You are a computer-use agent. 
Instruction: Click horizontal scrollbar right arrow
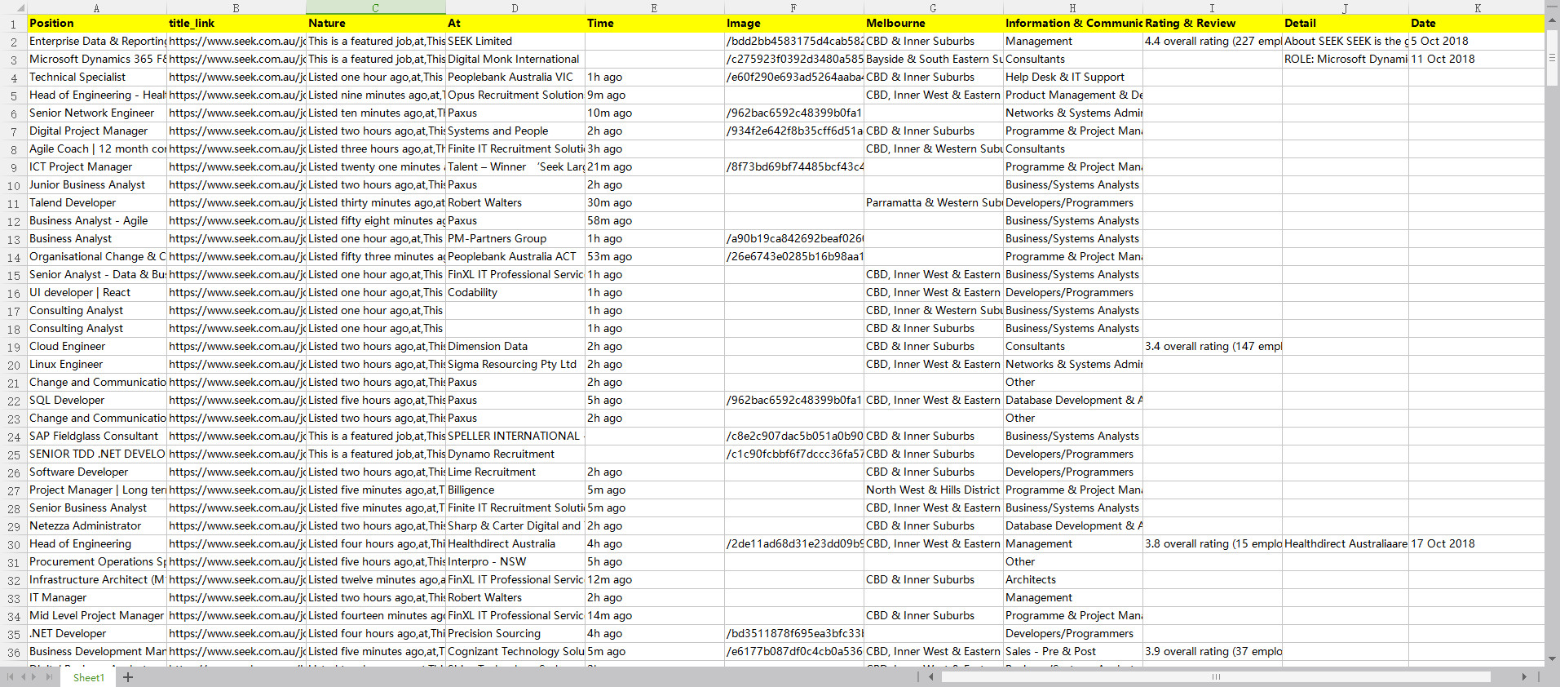coord(1523,677)
